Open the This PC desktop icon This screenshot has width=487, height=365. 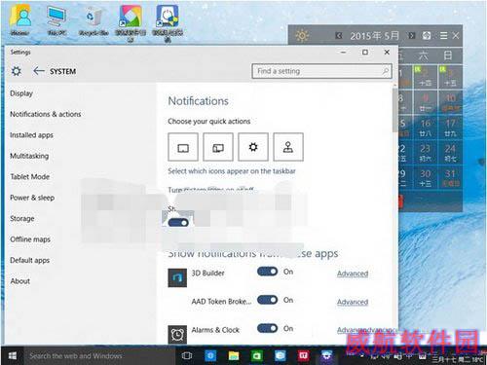[x=56, y=20]
